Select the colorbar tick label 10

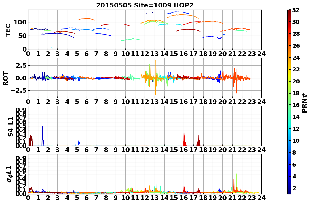(x=296, y=140)
